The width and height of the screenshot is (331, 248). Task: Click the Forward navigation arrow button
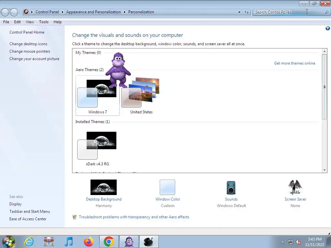14,12
